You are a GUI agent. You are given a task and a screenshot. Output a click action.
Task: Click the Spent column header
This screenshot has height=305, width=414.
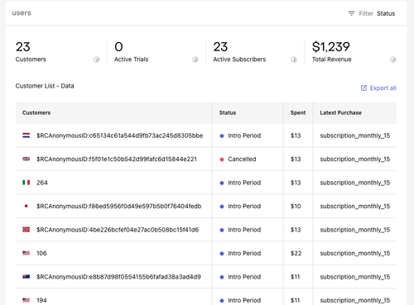[x=298, y=112]
